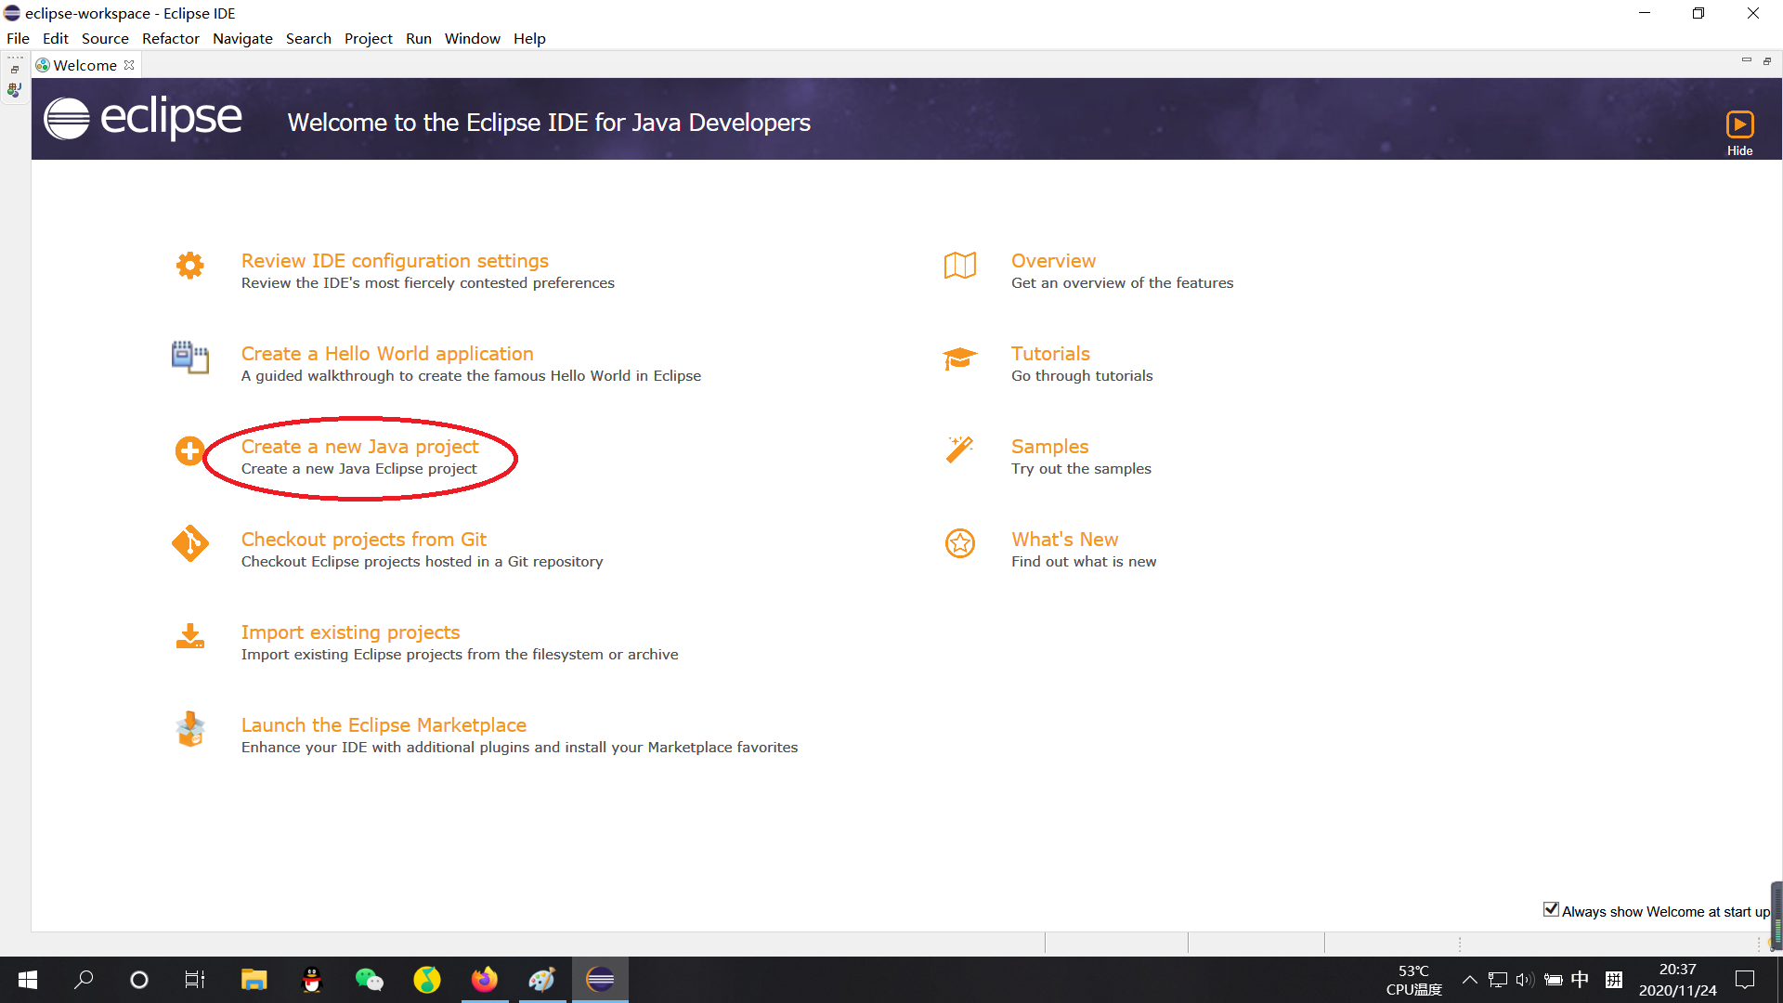Open the Refactor menu
Viewport: 1783px width, 1003px height.
coord(170,38)
